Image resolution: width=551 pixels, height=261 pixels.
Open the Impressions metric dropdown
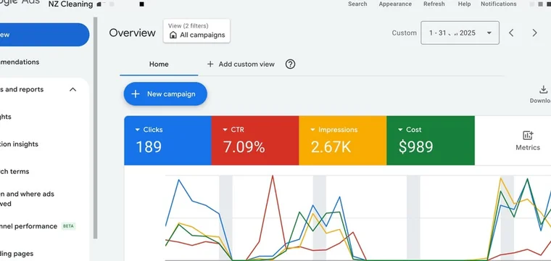[333, 130]
